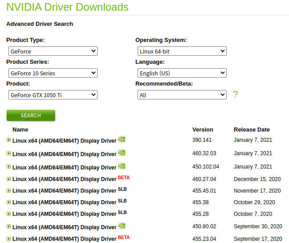The height and width of the screenshot is (243, 289).
Task: Click version number 450.80.02
Action: click(204, 227)
